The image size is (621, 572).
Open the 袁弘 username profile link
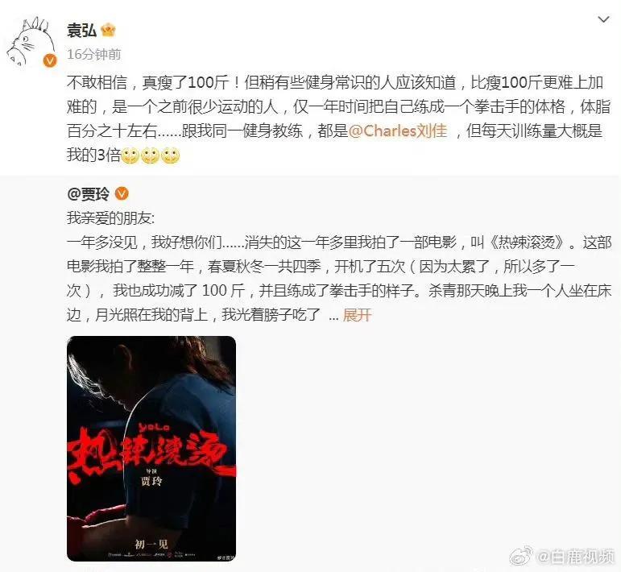pyautogui.click(x=81, y=30)
